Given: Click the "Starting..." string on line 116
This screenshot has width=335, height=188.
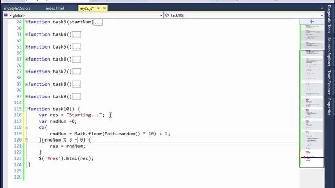Looking at the screenshot, I should coord(84,115).
